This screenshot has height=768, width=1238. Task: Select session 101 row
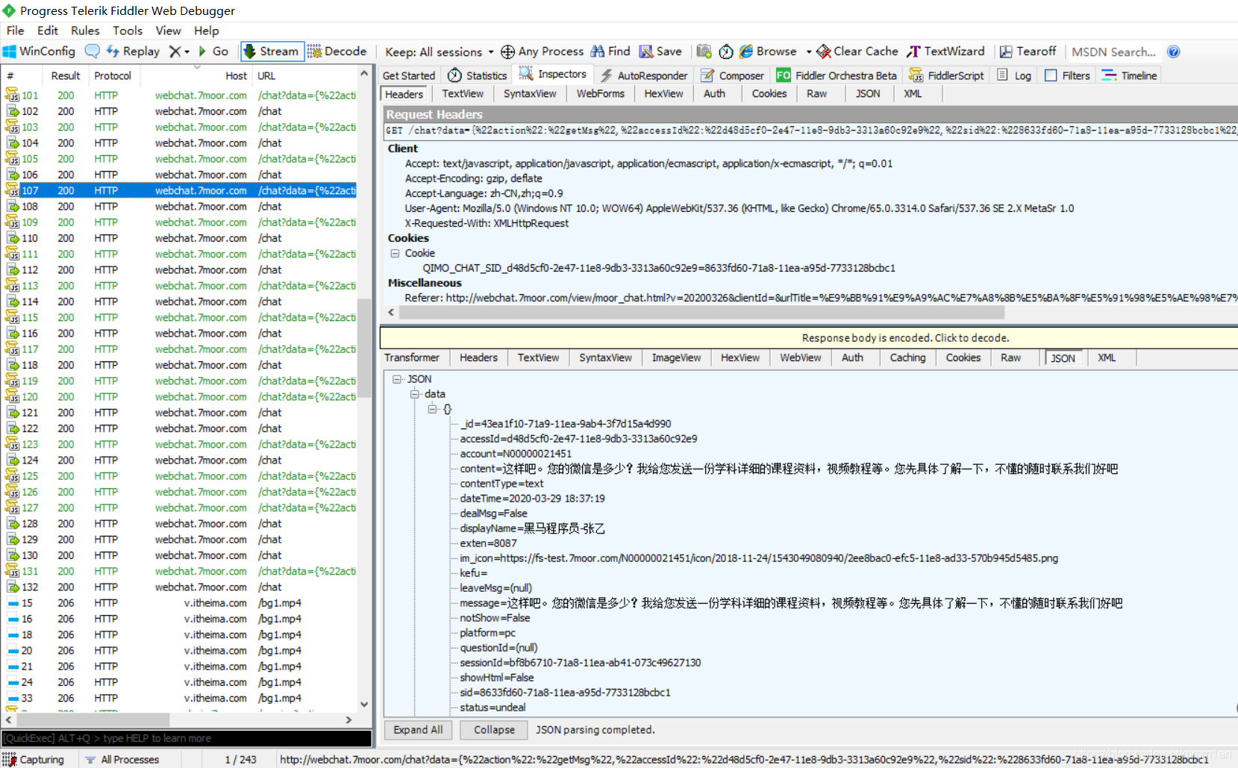pos(180,96)
